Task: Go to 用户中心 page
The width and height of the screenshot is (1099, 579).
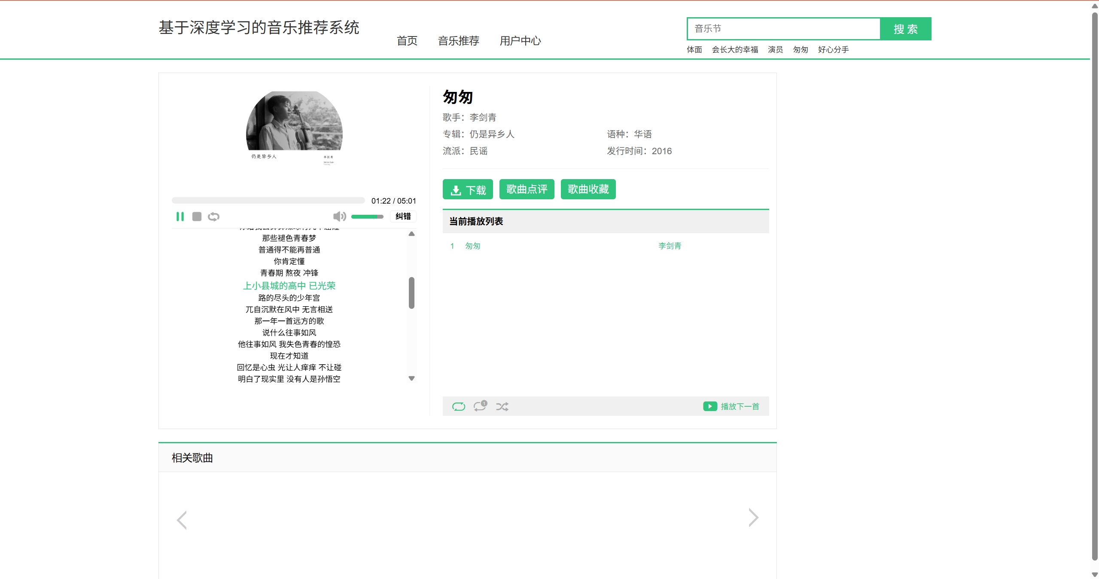Action: [x=520, y=41]
